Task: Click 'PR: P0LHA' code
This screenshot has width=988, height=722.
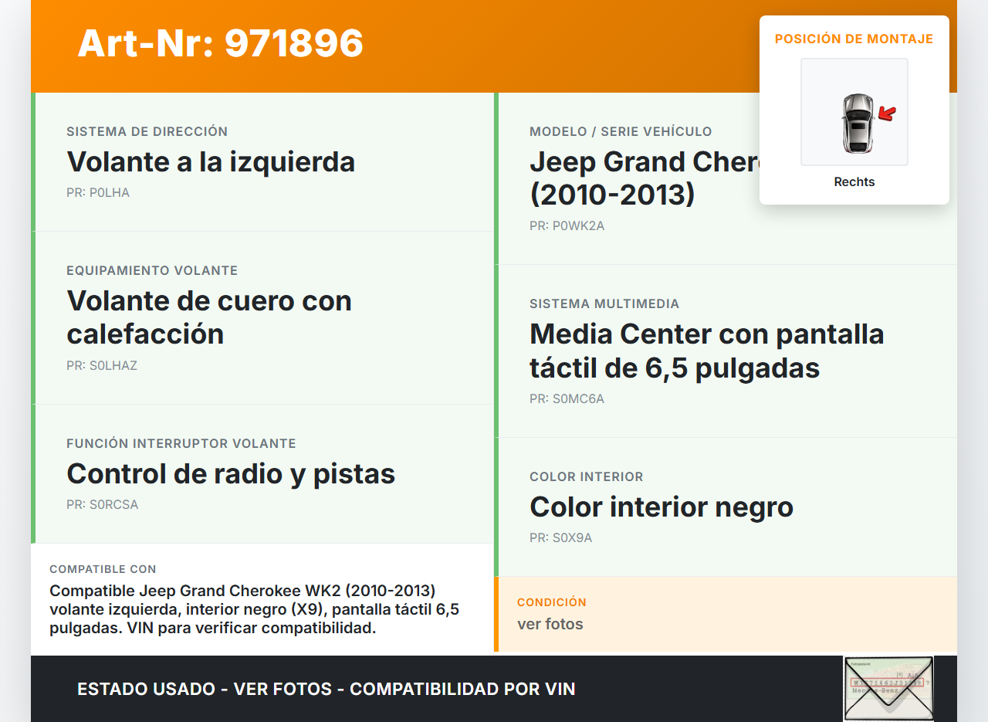Action: pyautogui.click(x=98, y=193)
